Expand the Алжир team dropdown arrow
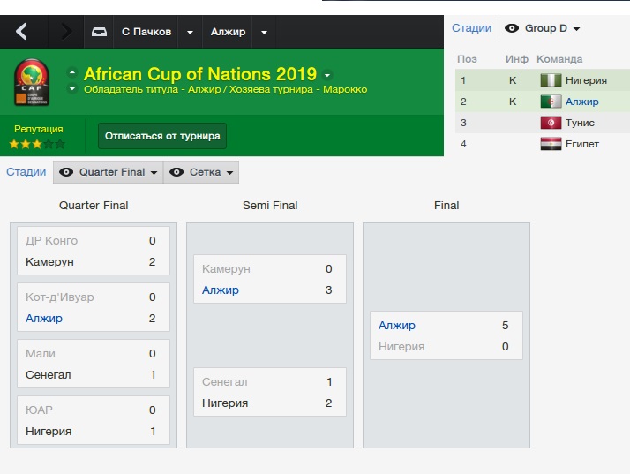Image resolution: width=630 pixels, height=474 pixels. pos(263,33)
